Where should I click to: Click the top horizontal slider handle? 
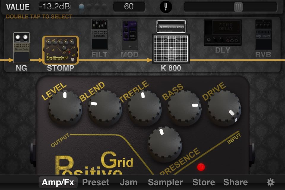pos(238,7)
